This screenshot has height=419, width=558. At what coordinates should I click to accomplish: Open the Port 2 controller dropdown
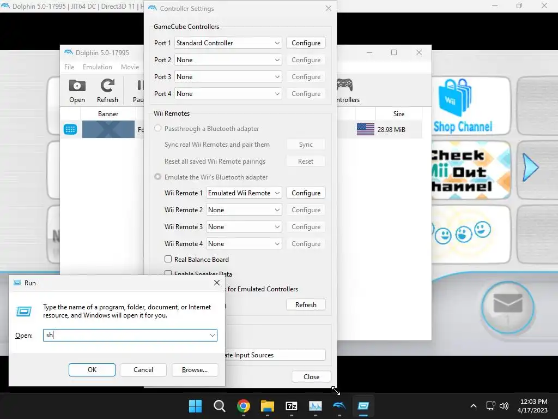[228, 60]
